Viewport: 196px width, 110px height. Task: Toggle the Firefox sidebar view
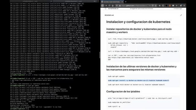click(163, 5)
